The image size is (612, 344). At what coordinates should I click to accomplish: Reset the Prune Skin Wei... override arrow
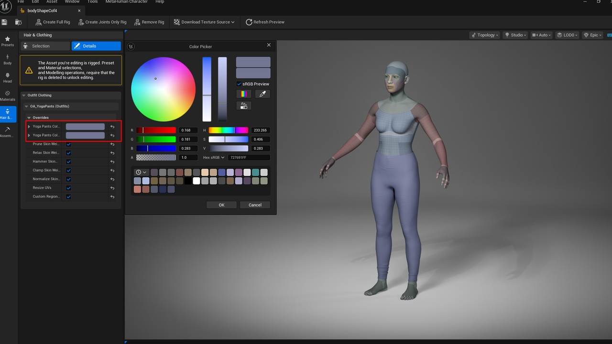pos(112,144)
